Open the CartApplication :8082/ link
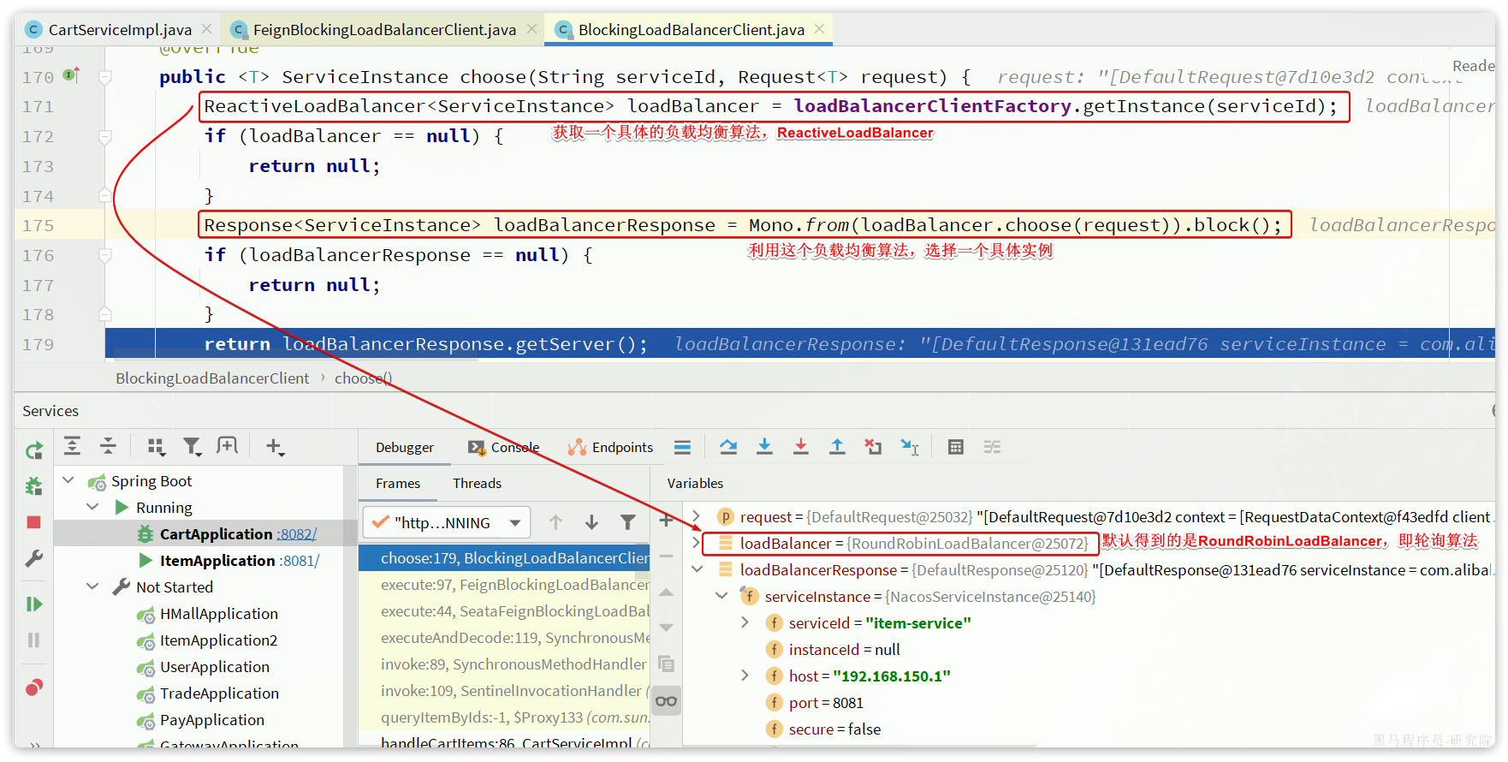The image size is (1508, 762). coord(297,534)
